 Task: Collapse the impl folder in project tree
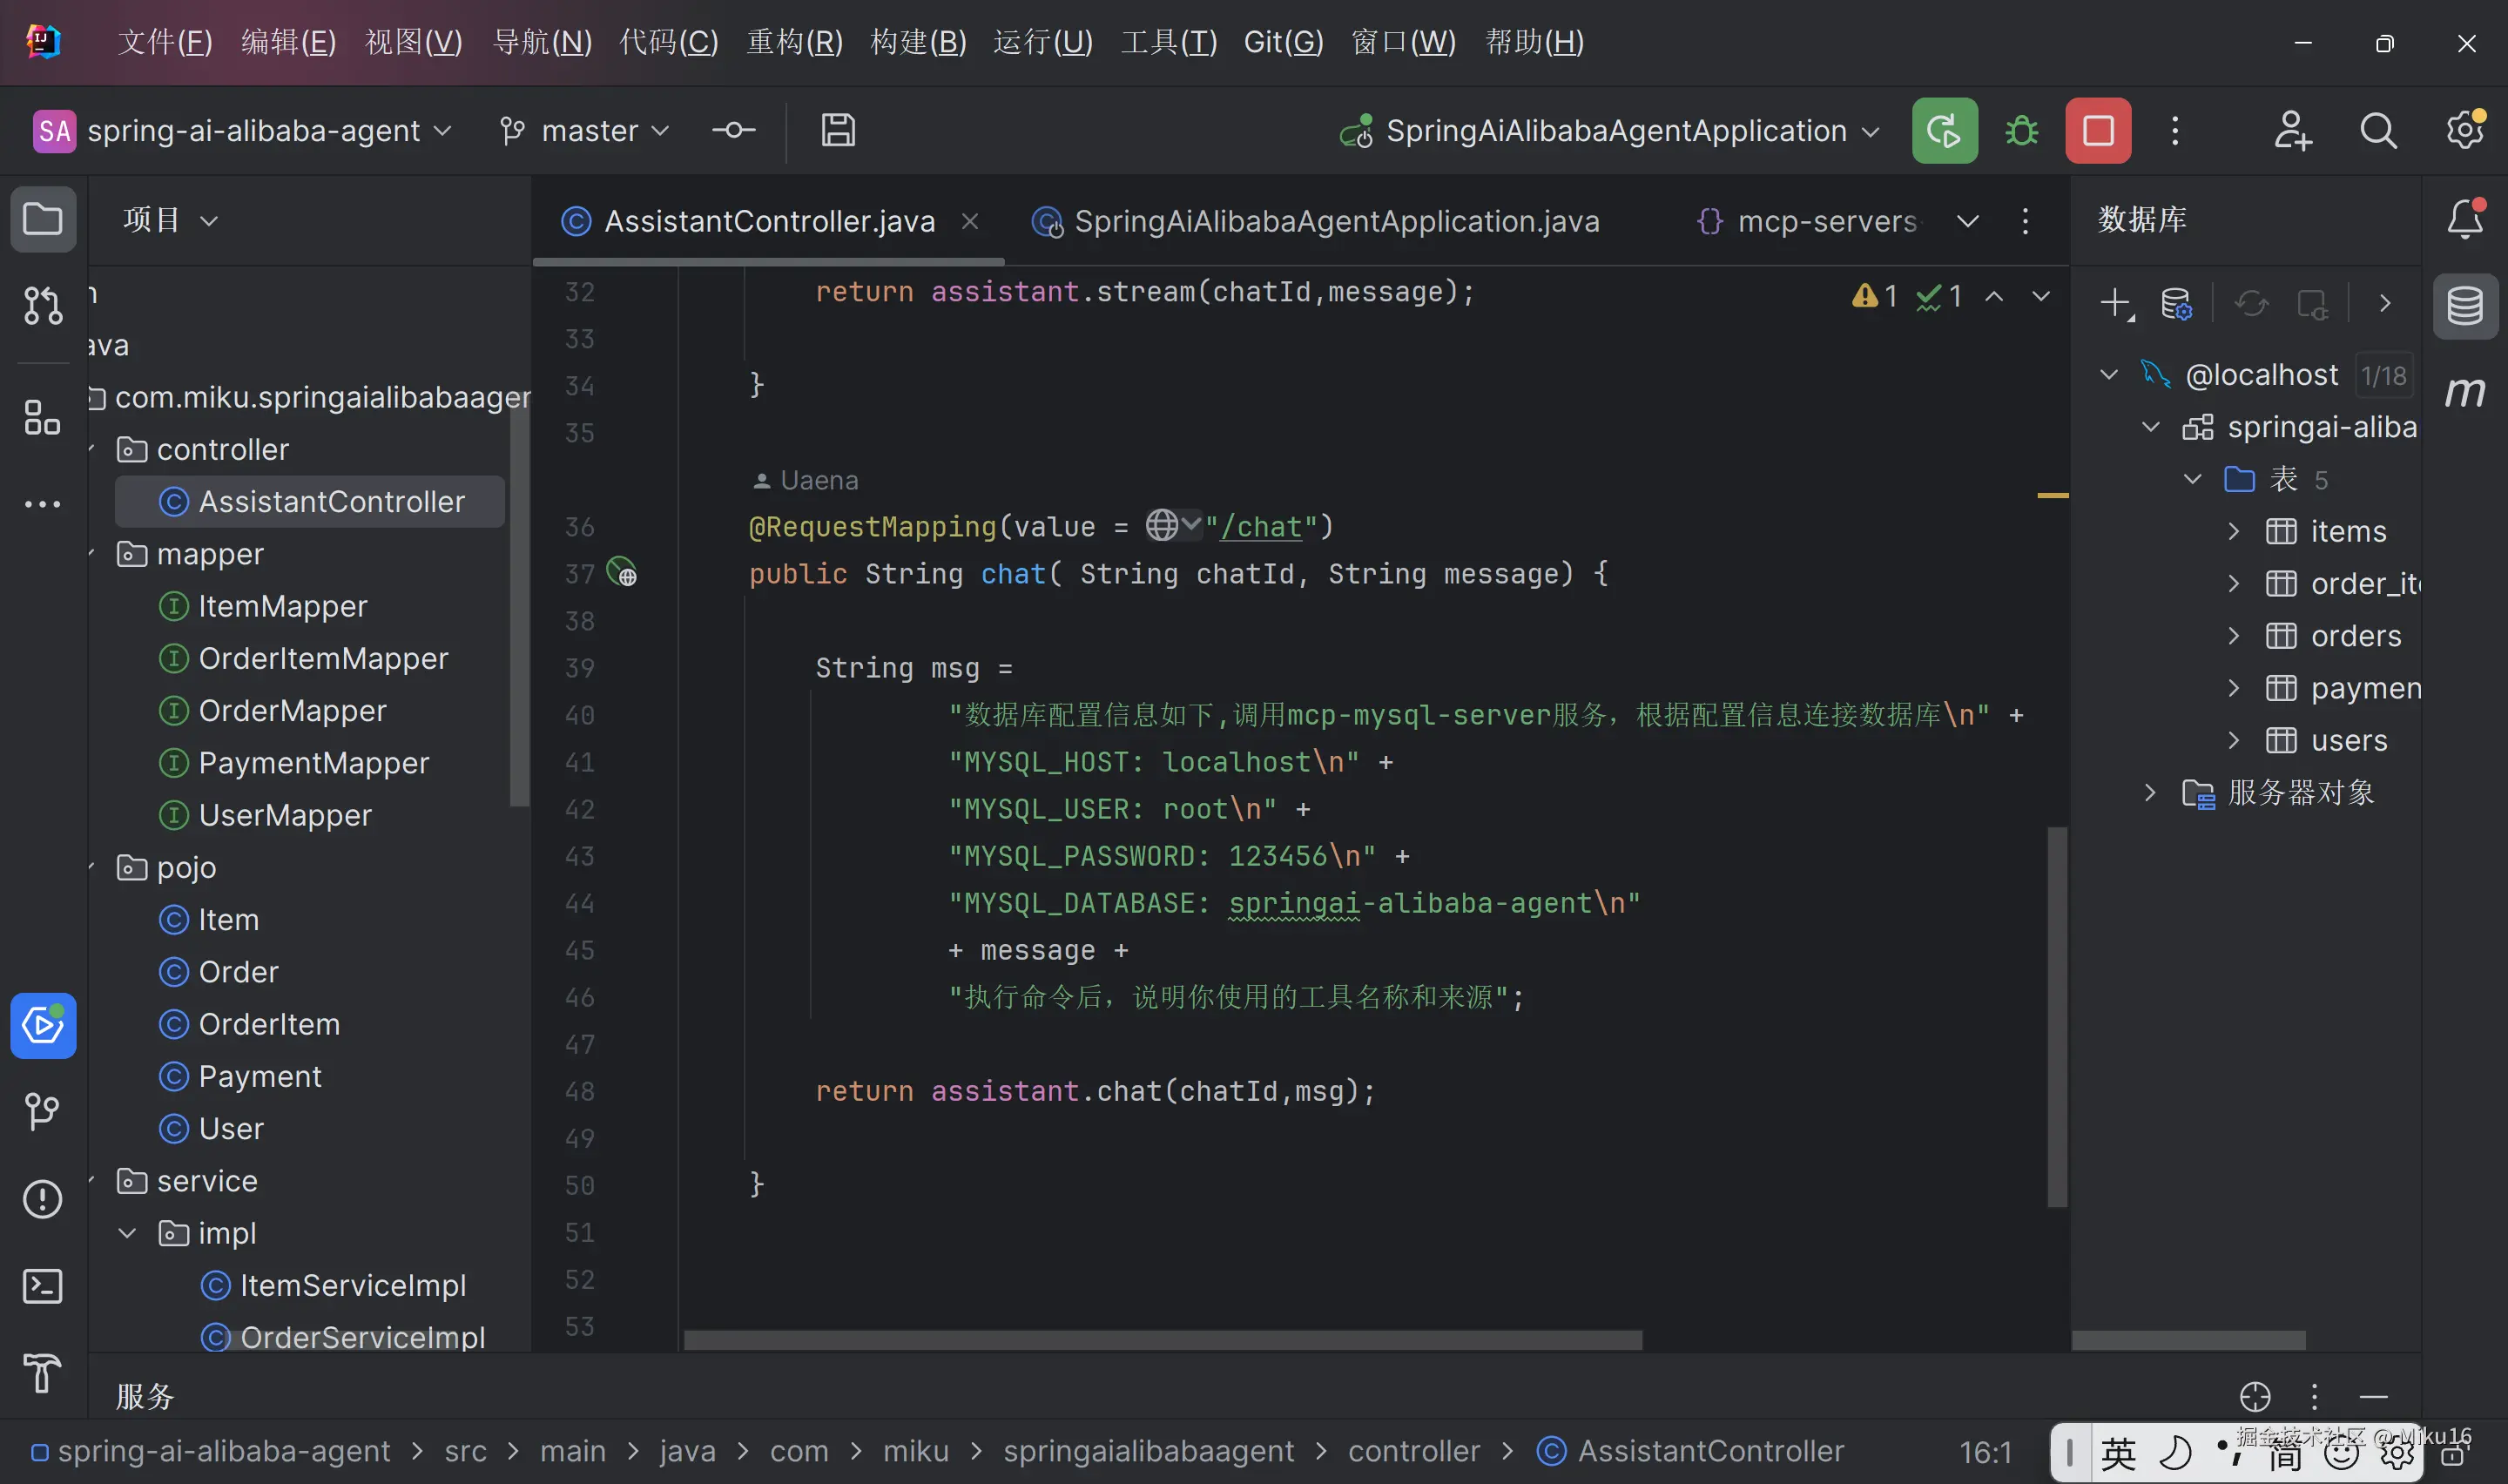point(127,1233)
